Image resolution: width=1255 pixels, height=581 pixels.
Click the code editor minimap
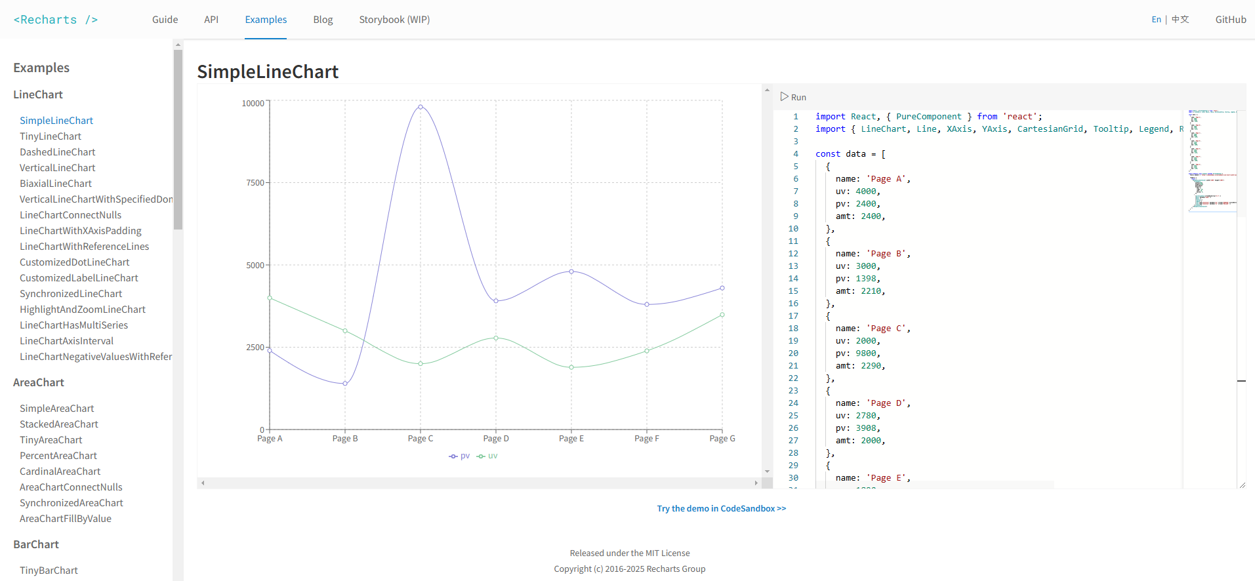click(x=1212, y=161)
